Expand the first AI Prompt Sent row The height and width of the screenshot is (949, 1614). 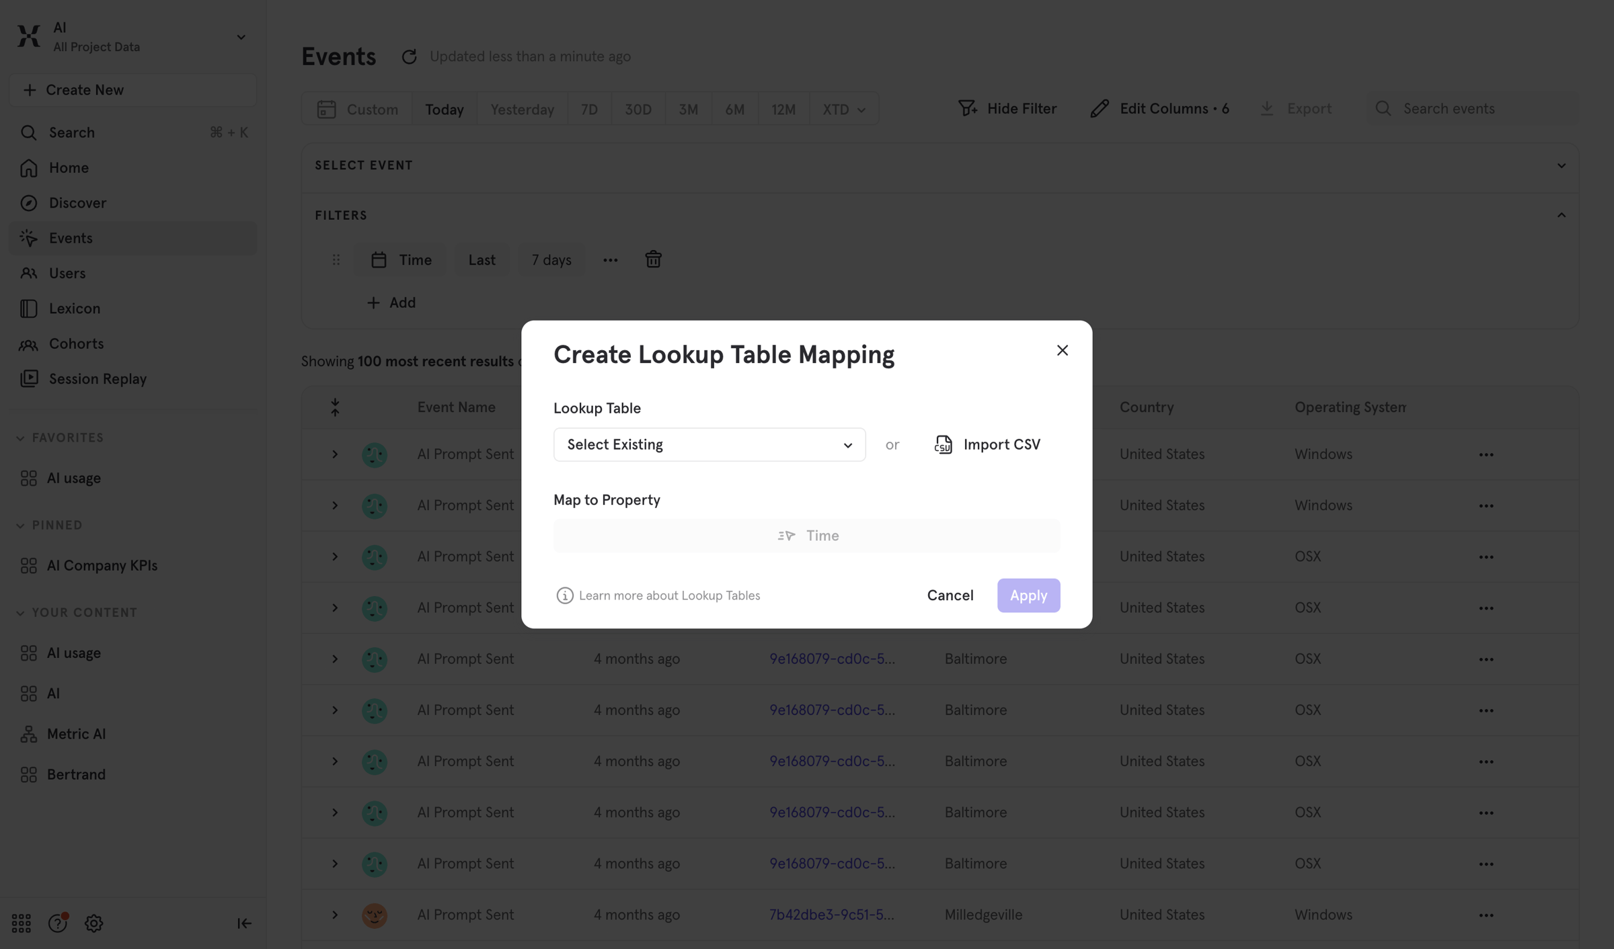tap(335, 454)
